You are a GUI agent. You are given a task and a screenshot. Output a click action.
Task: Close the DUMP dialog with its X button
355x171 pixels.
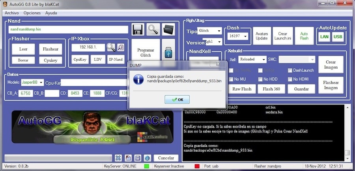coord(218,64)
